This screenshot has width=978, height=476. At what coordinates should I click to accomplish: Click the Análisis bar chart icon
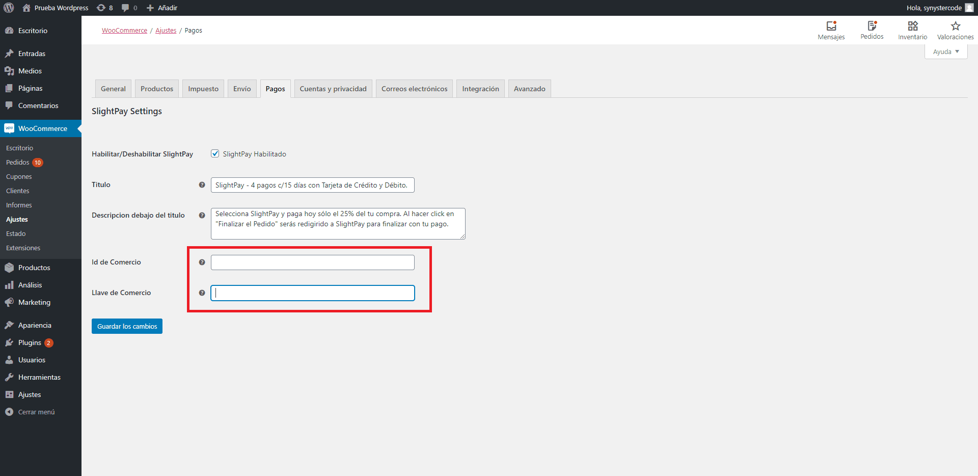point(9,285)
